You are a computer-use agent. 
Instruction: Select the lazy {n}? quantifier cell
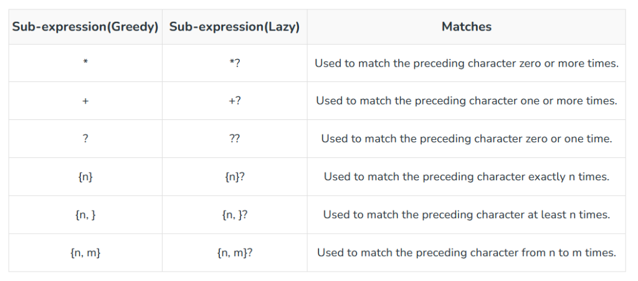234,177
